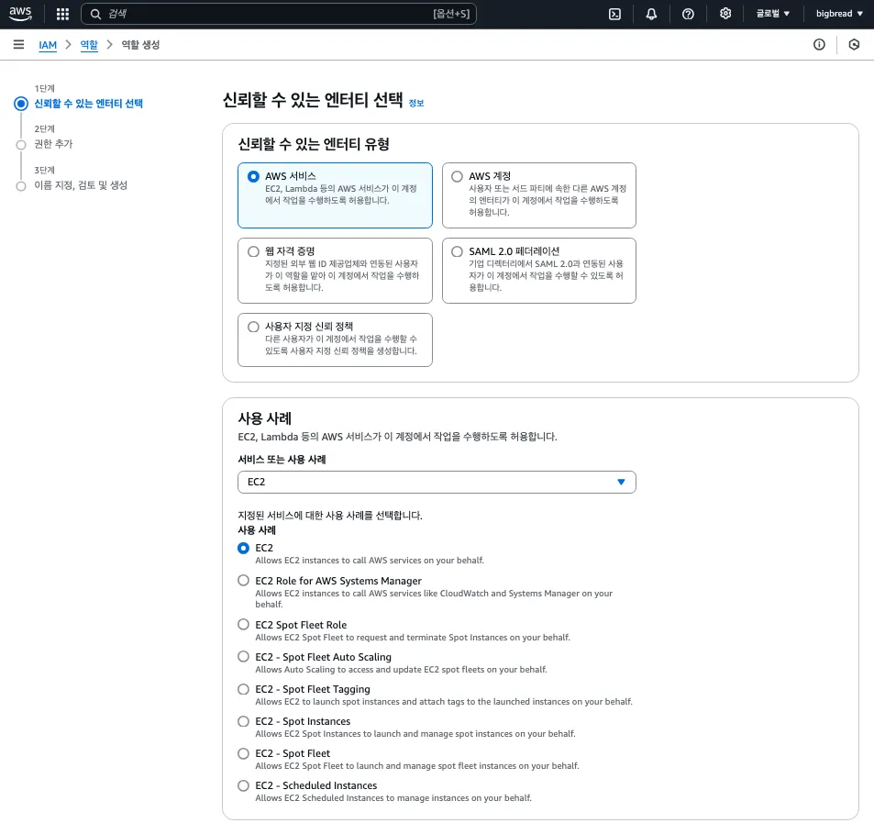
Task: Click the [옵션+S] shortcut hint in search bar
Action: [451, 14]
